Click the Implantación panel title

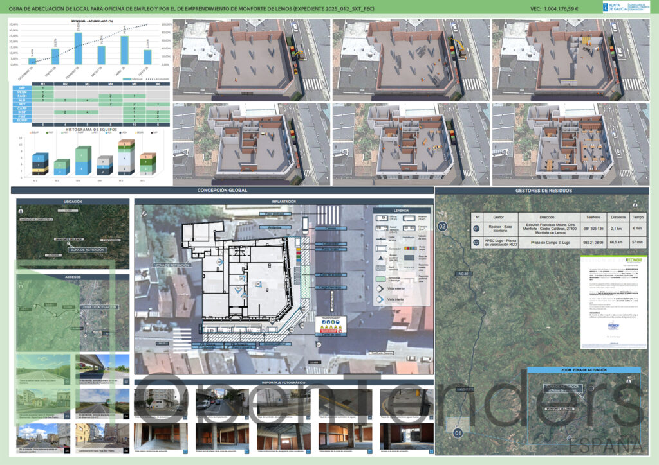point(284,202)
